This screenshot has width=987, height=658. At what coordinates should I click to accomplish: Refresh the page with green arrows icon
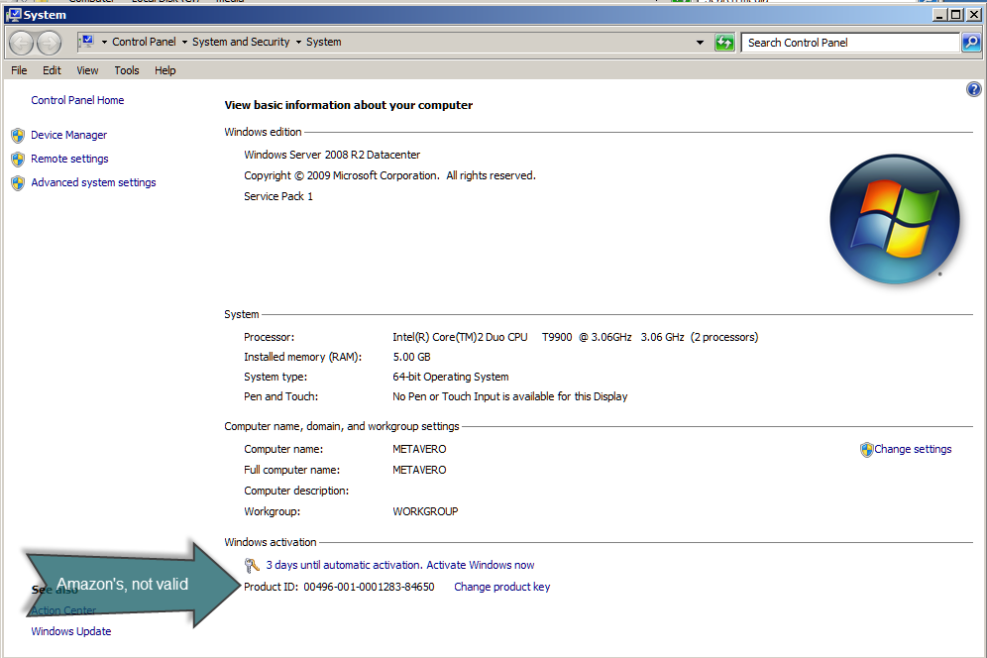click(724, 43)
